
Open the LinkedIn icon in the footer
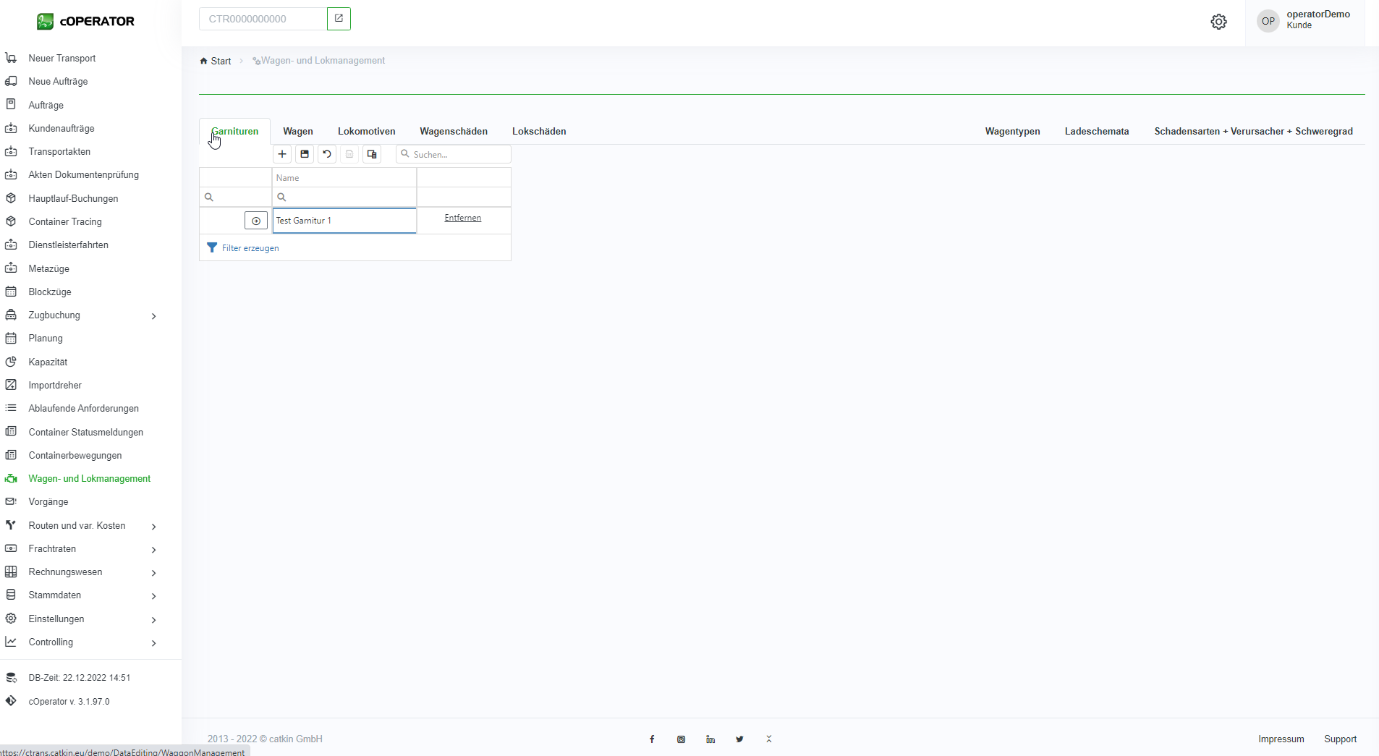(710, 739)
